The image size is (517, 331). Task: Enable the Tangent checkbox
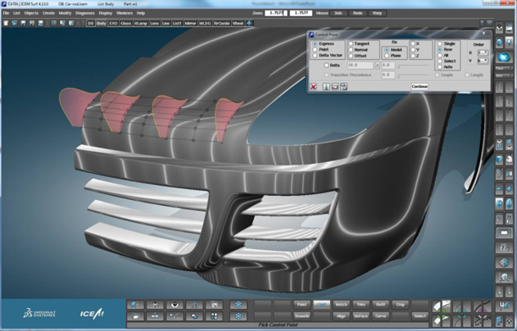point(351,43)
